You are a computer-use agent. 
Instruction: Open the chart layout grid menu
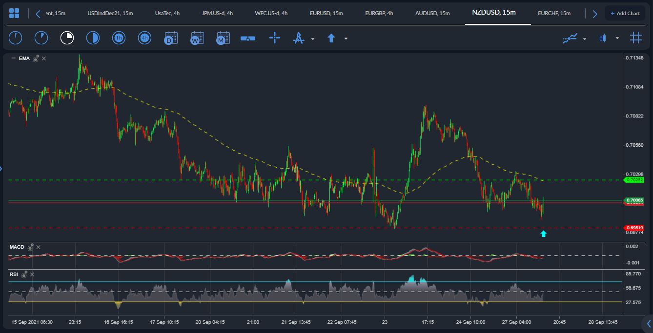(14, 14)
